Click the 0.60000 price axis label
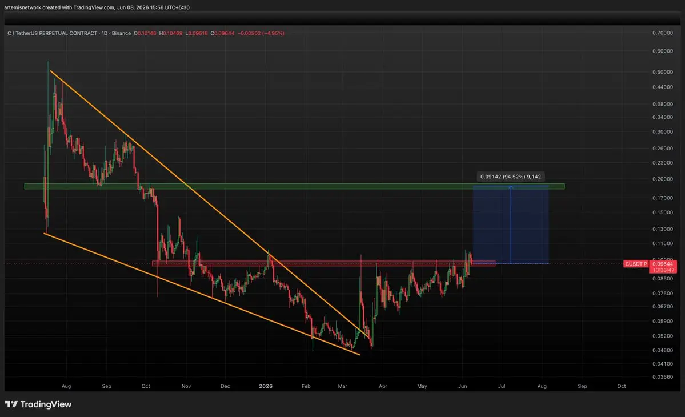Screen dimensions: 685x417 pos(662,51)
